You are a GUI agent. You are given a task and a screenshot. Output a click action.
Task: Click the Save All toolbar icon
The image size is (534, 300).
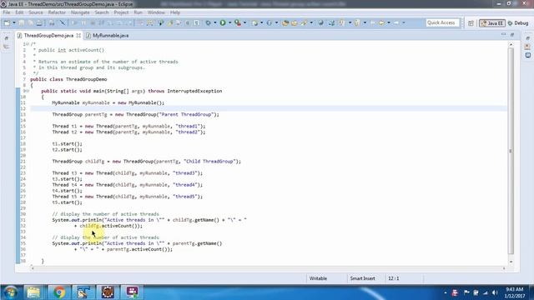click(x=30, y=22)
